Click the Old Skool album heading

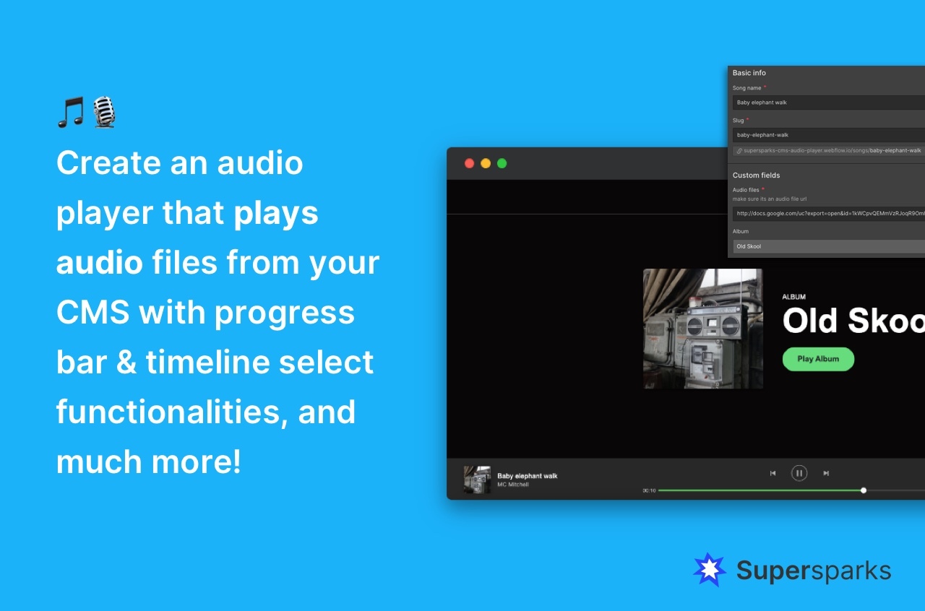(853, 321)
